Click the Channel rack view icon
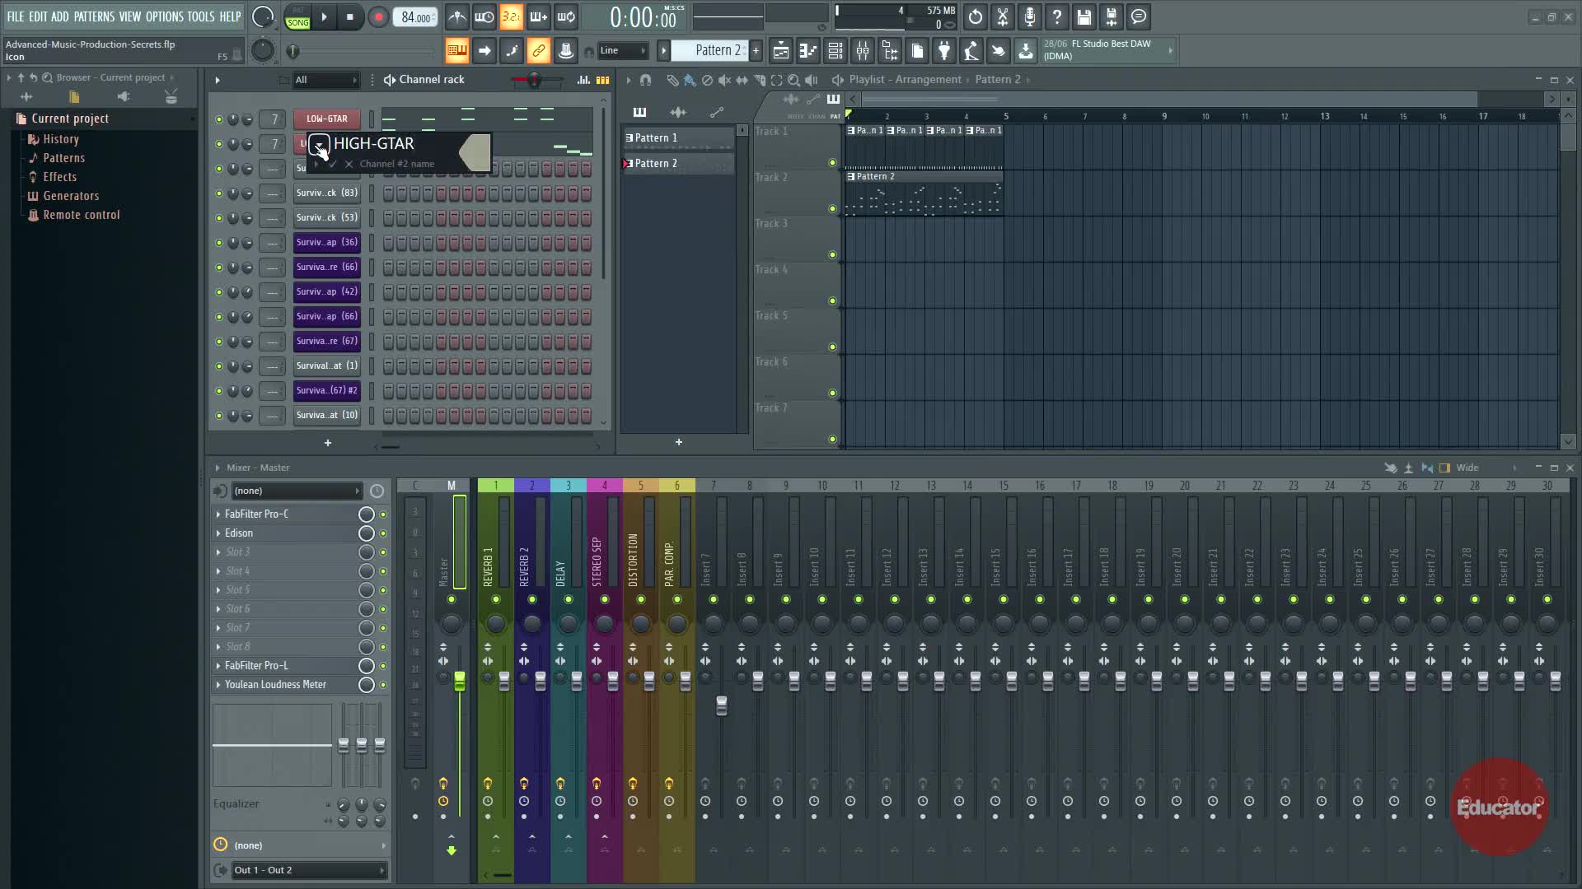 [x=835, y=51]
